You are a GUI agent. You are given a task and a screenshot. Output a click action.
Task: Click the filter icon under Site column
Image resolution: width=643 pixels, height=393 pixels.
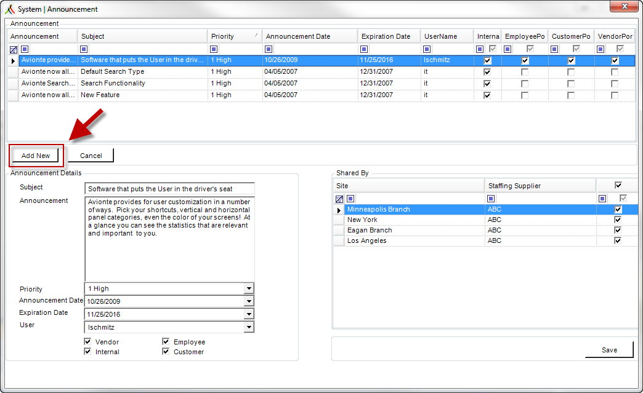point(350,199)
